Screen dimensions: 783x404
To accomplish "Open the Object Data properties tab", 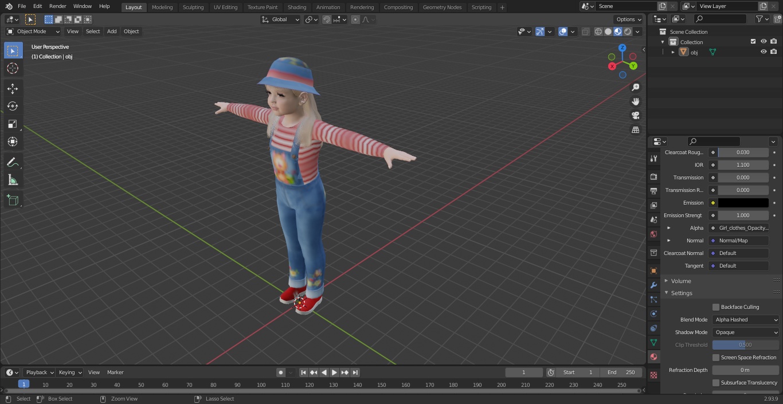I will click(x=653, y=343).
